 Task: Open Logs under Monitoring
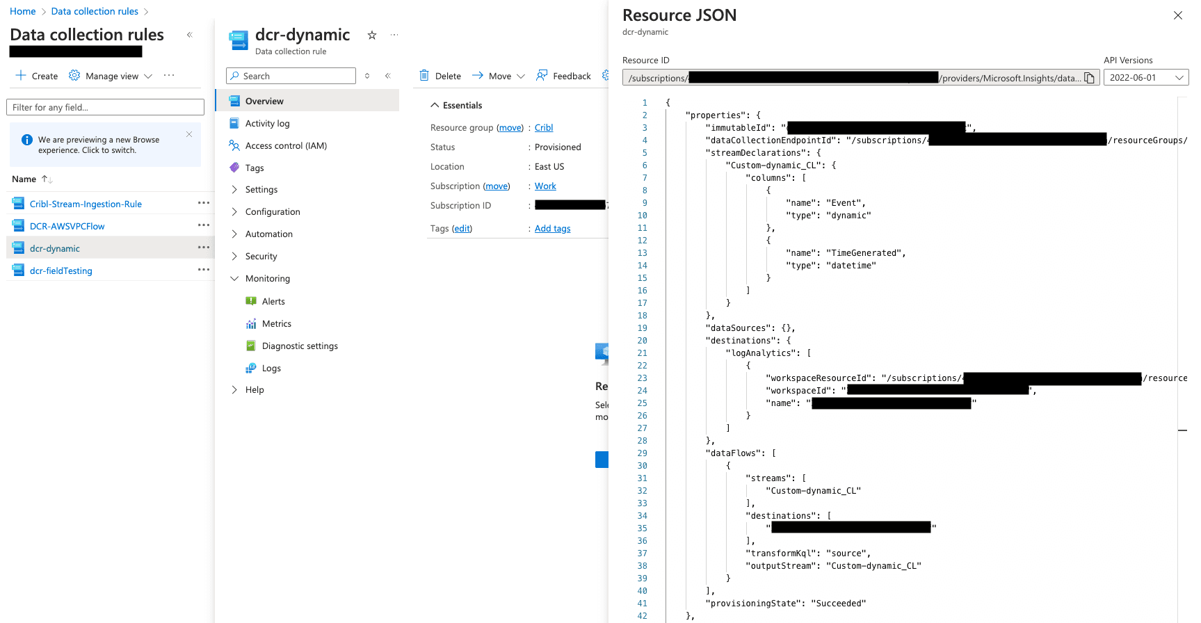coord(271,368)
